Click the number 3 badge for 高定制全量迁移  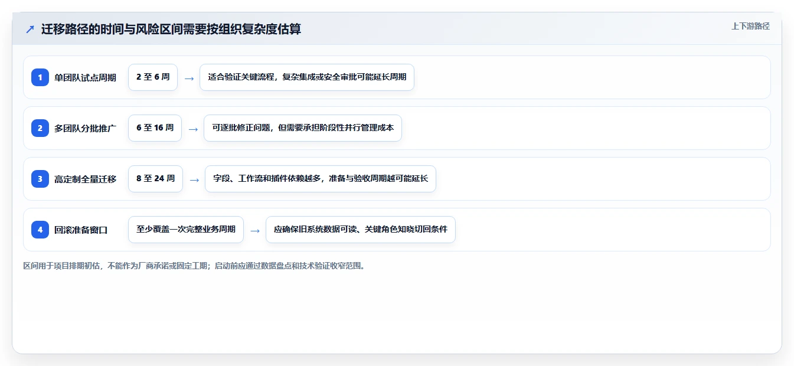coord(40,179)
